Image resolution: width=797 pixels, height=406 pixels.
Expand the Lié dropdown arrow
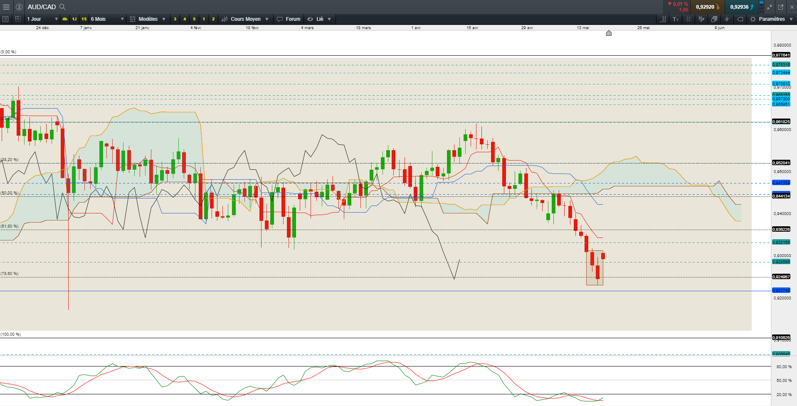[329, 19]
